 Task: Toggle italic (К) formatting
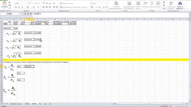(19, 7)
